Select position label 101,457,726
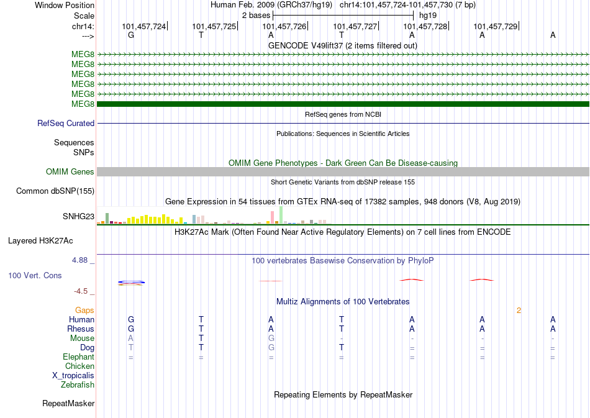Screen dimensions: 590x418 (x=284, y=26)
